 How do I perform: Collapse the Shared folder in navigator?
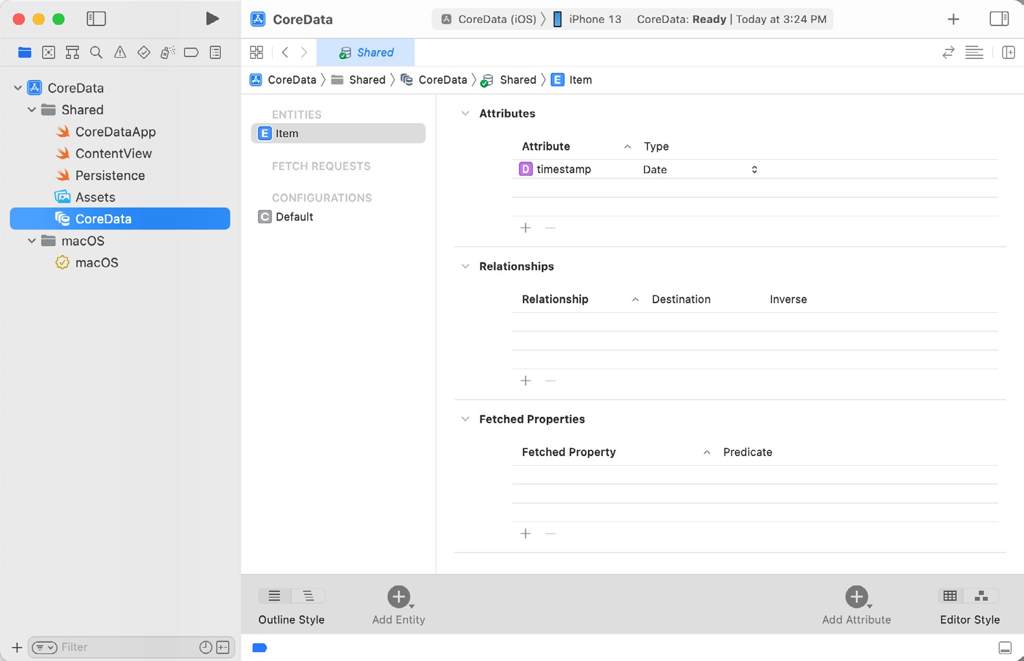[32, 110]
